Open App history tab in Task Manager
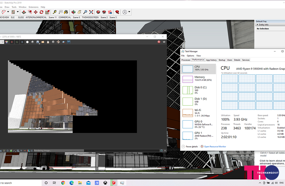 coord(211,60)
